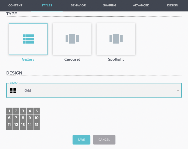Viewport: 188px width, 149px height.
Task: Click grid preview tile 6
Action: click(9, 118)
